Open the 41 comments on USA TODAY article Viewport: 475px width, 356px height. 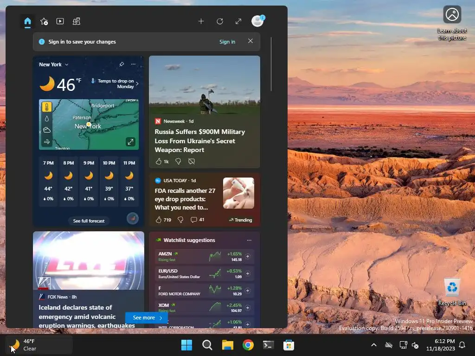tap(197, 220)
